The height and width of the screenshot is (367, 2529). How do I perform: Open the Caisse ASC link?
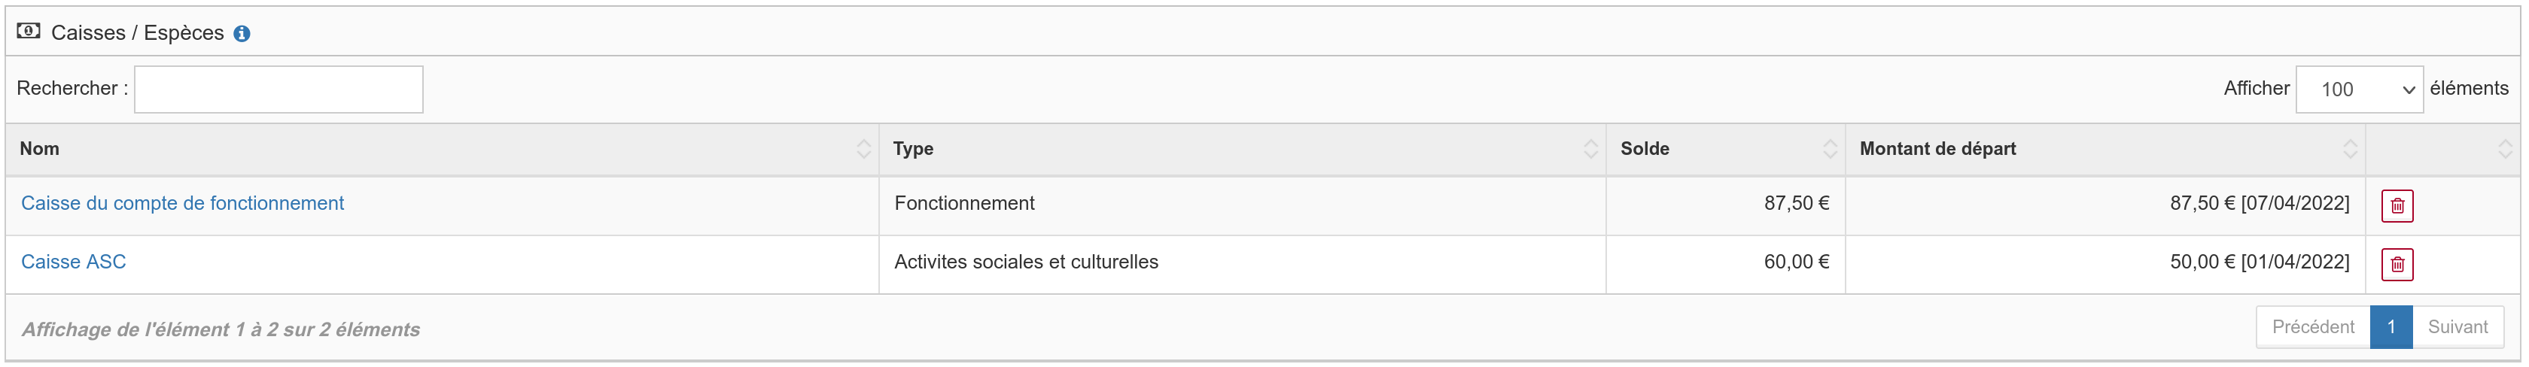click(74, 262)
